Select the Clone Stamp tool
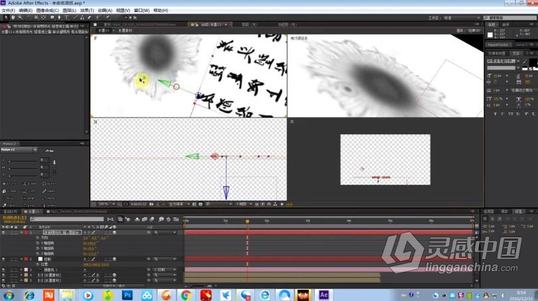The width and height of the screenshot is (538, 301). coord(82,17)
